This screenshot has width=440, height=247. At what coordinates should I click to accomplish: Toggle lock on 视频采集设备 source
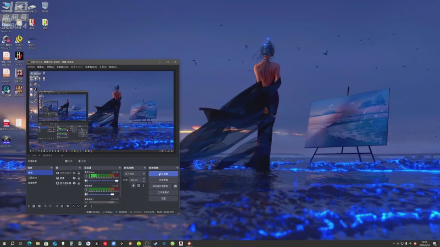click(79, 173)
